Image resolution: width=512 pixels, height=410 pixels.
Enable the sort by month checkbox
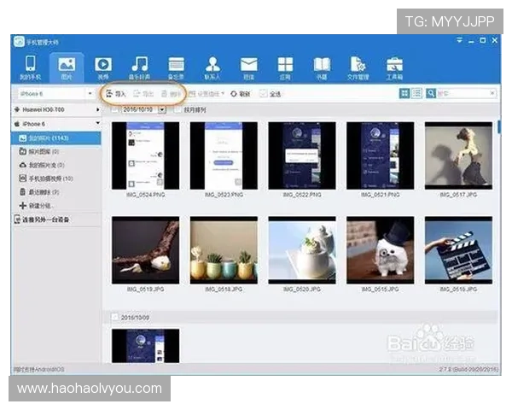(x=177, y=110)
